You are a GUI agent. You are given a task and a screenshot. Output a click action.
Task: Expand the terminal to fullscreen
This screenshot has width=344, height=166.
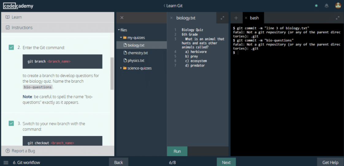pos(338,18)
